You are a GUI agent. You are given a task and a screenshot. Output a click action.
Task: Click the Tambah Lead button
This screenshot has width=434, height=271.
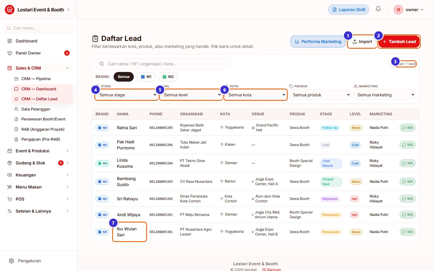click(x=399, y=42)
